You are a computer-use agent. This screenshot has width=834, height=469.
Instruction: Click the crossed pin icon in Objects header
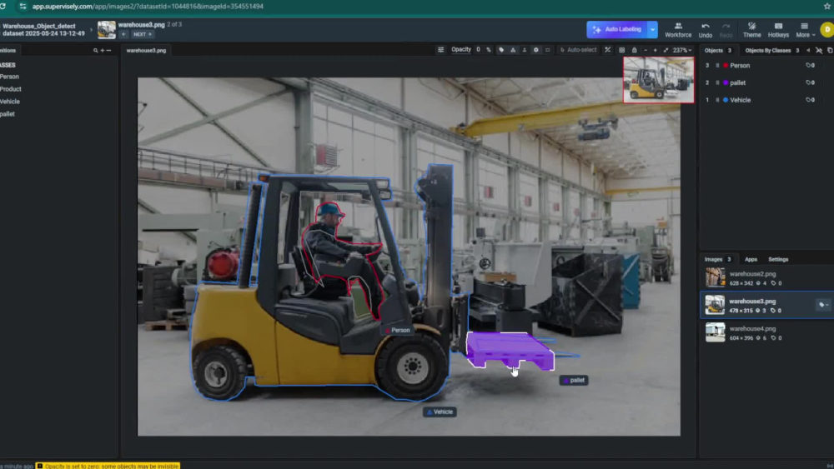(x=819, y=51)
